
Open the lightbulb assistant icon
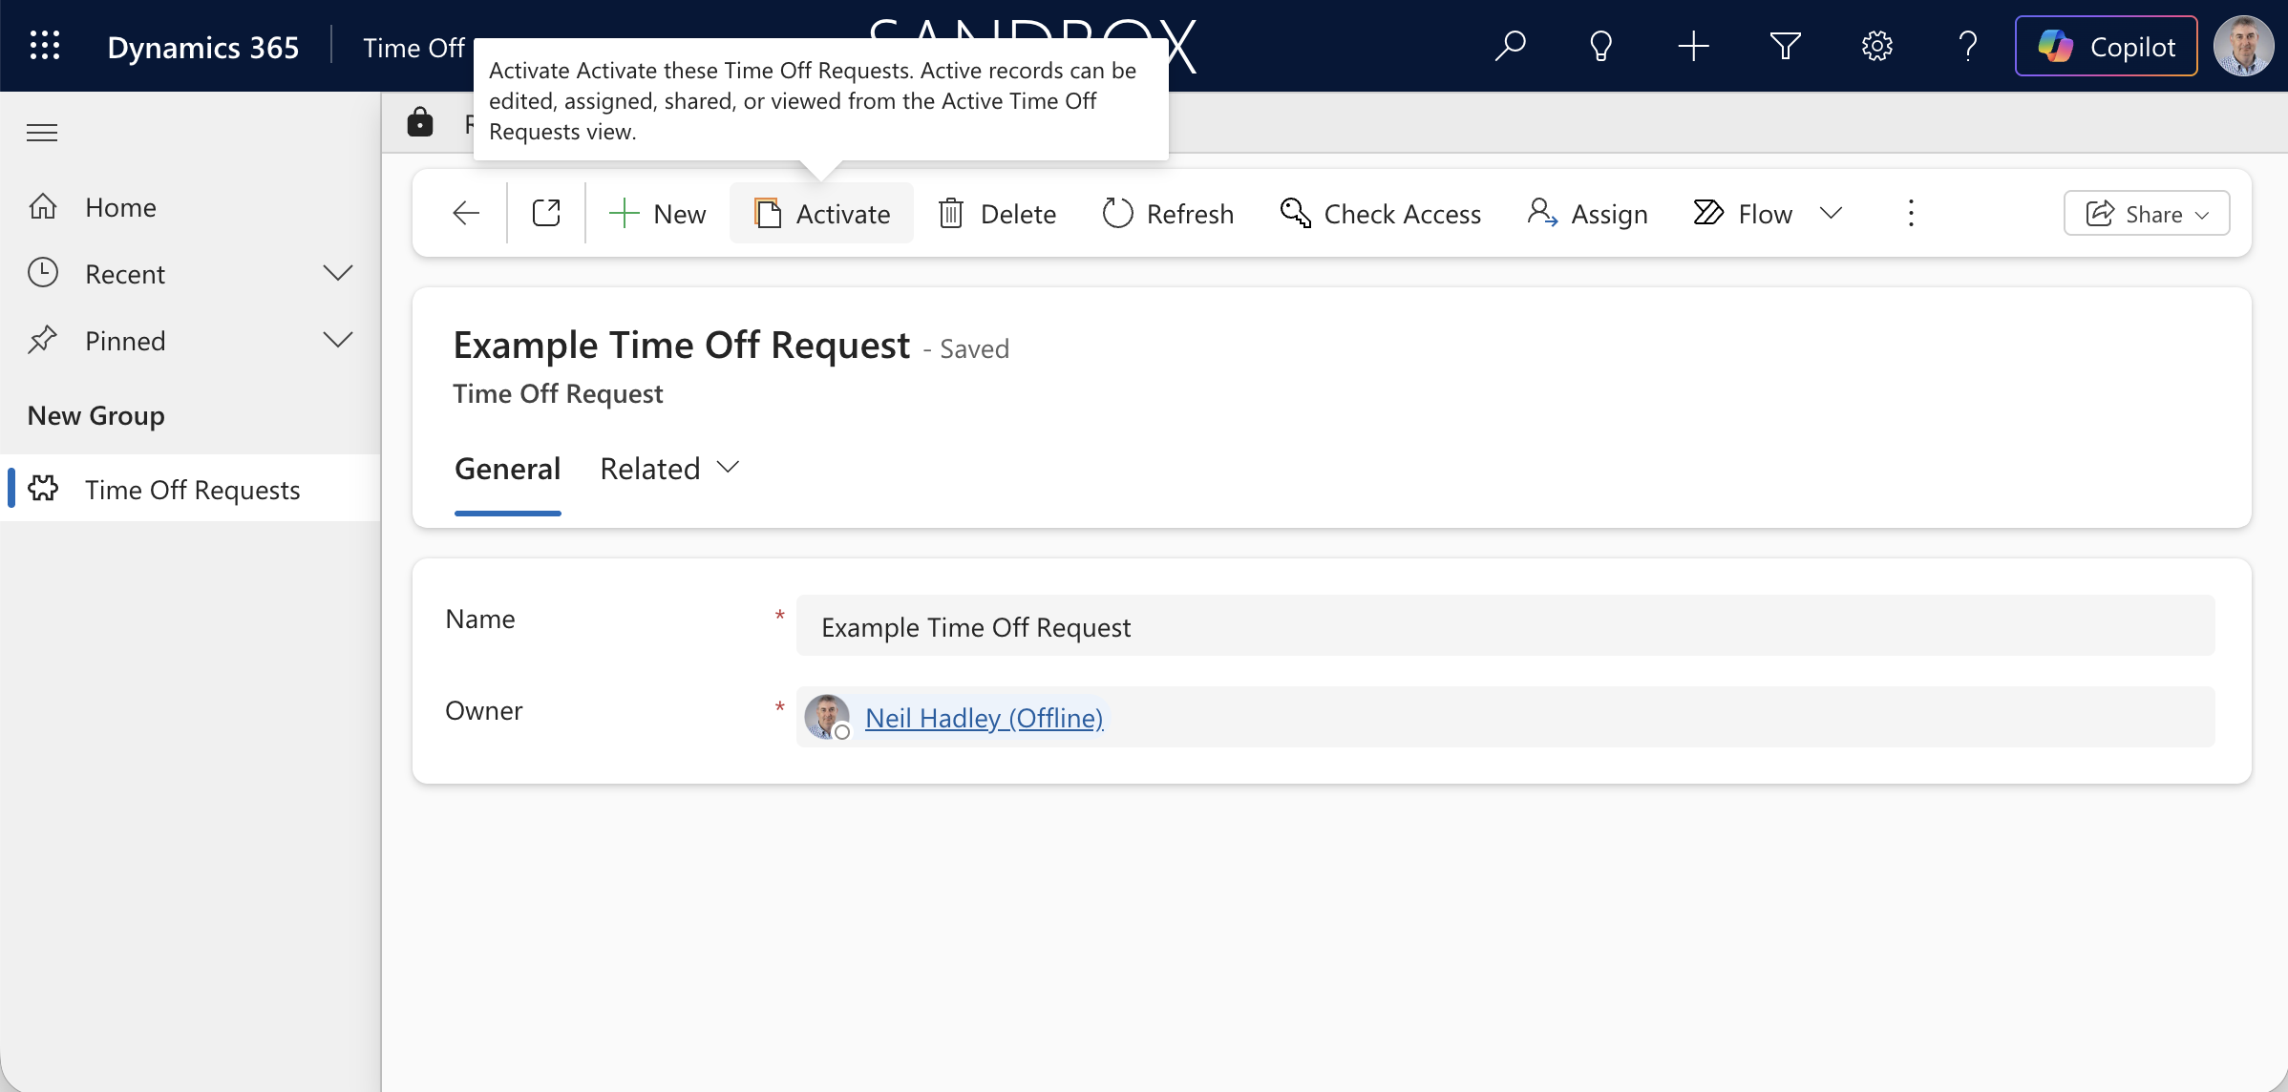coord(1601,46)
